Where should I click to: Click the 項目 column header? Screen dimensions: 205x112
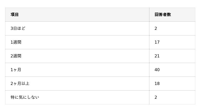coord(15,15)
